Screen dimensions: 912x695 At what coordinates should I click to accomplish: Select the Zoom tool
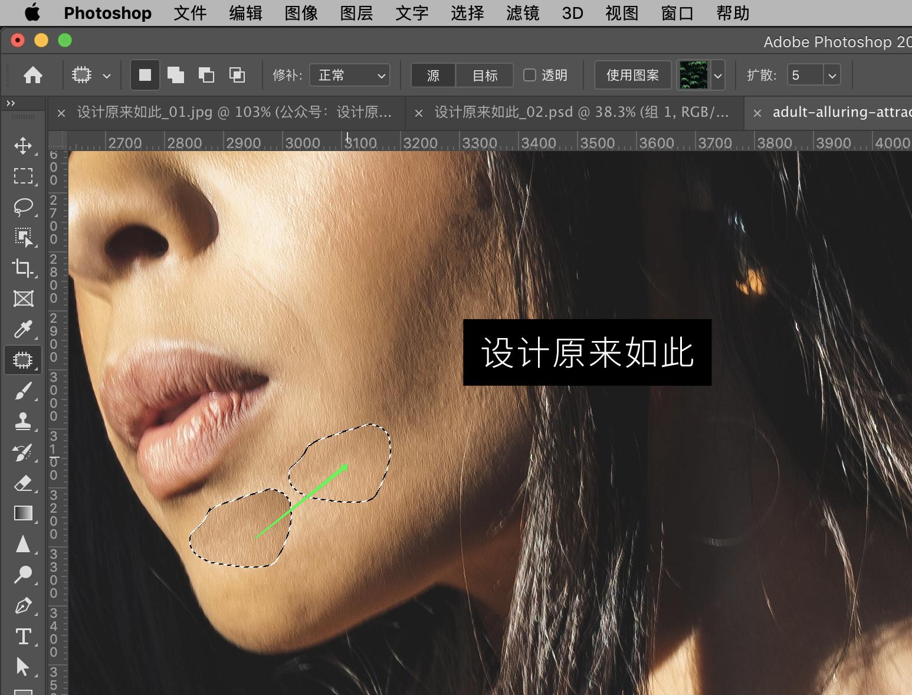click(23, 574)
